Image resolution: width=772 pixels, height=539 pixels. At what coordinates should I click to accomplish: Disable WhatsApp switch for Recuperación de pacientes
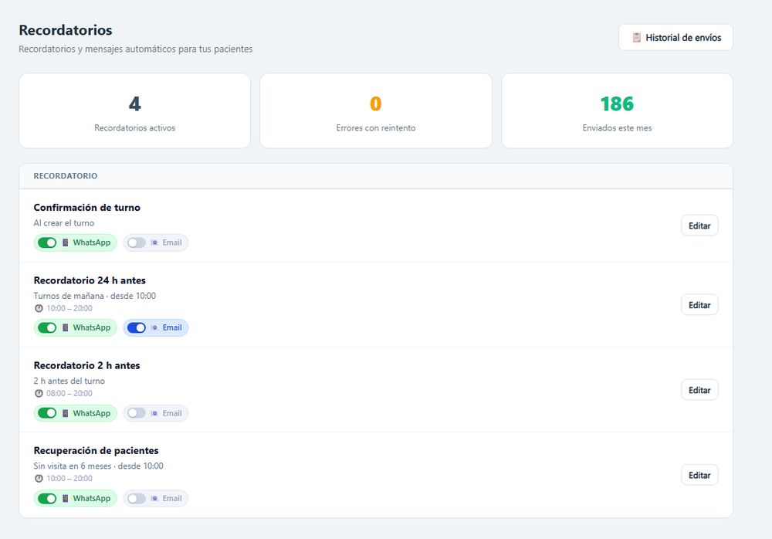(47, 498)
